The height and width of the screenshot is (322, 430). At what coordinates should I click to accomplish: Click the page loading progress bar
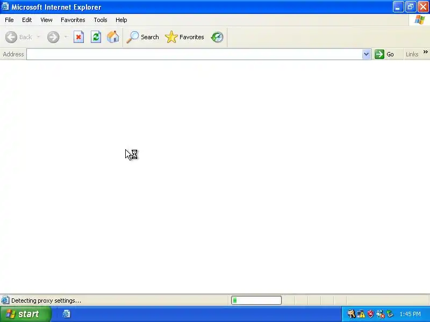[x=256, y=301]
